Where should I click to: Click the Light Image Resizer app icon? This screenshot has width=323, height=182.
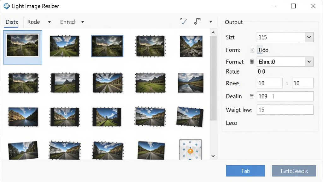(7, 6)
